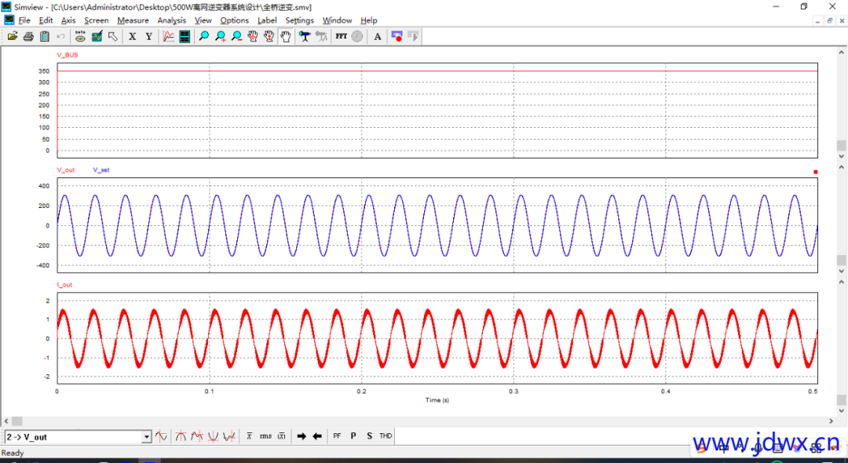Open the File menu
The image size is (848, 463).
pyautogui.click(x=24, y=20)
